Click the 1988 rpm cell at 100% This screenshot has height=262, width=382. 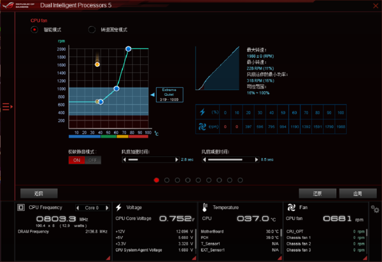coord(341,127)
